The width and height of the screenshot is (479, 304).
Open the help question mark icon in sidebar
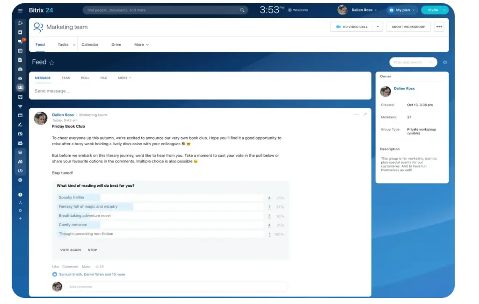(20, 194)
